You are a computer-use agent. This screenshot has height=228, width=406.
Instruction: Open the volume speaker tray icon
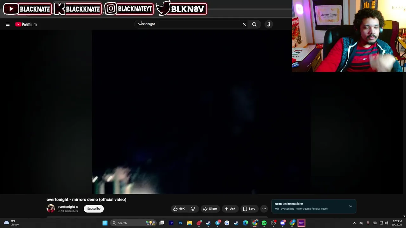click(x=386, y=223)
